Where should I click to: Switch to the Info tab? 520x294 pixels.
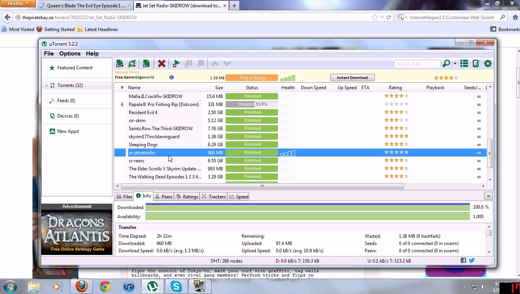(143, 196)
